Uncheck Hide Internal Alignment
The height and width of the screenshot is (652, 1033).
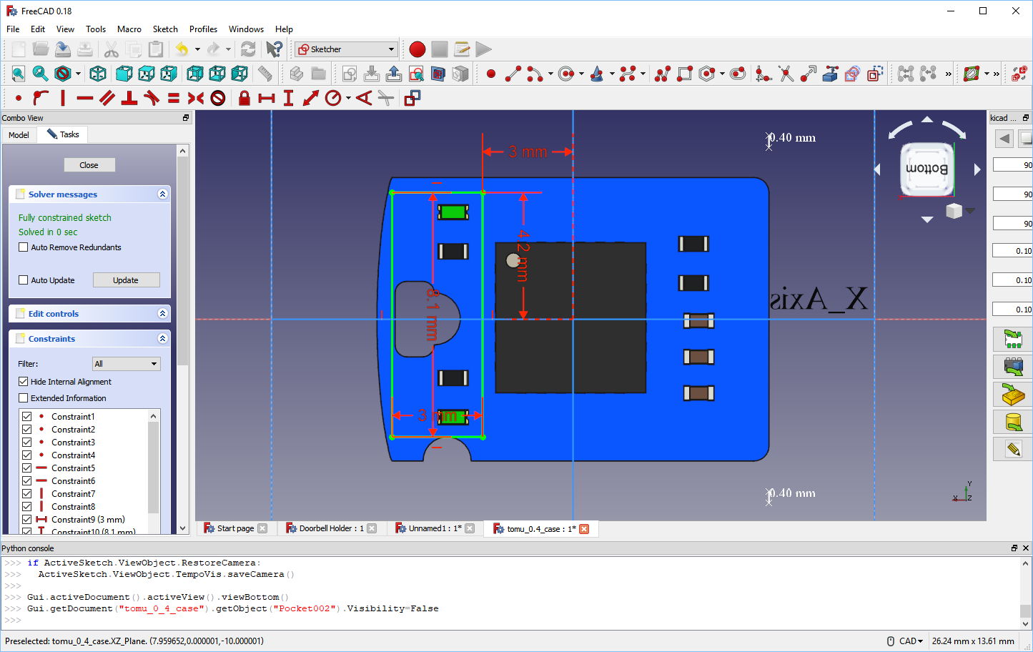[x=24, y=382]
